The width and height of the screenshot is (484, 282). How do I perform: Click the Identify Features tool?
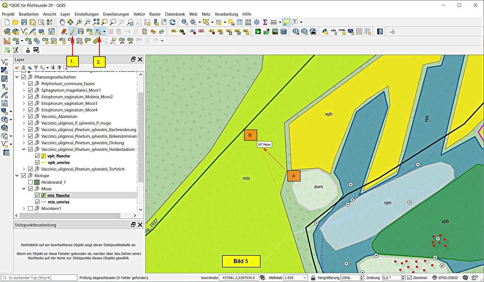coord(185,22)
